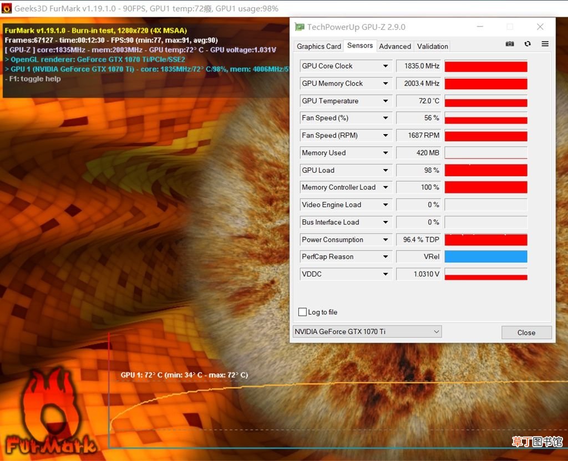Screen dimensions: 568x461
Task: Open the Fan Speed (%) dropdown
Action: point(386,118)
